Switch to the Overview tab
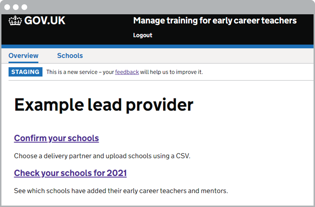 23,56
